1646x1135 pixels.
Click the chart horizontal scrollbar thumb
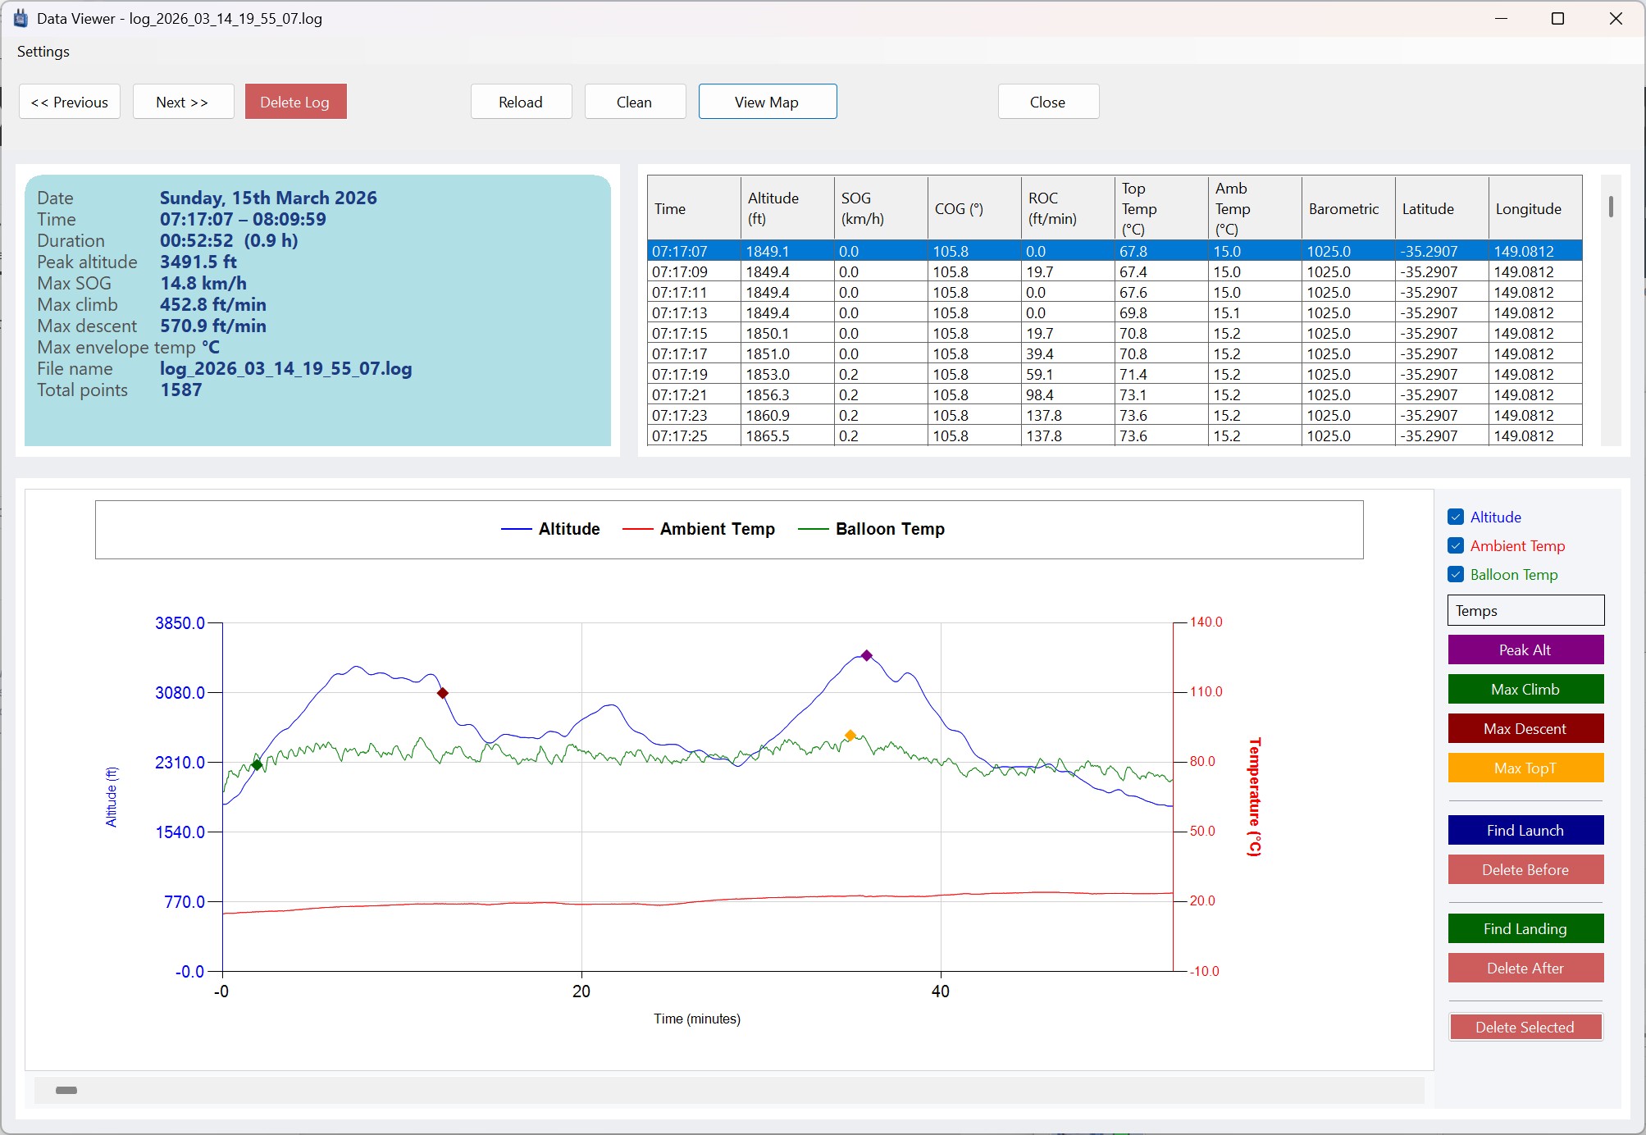point(66,1090)
